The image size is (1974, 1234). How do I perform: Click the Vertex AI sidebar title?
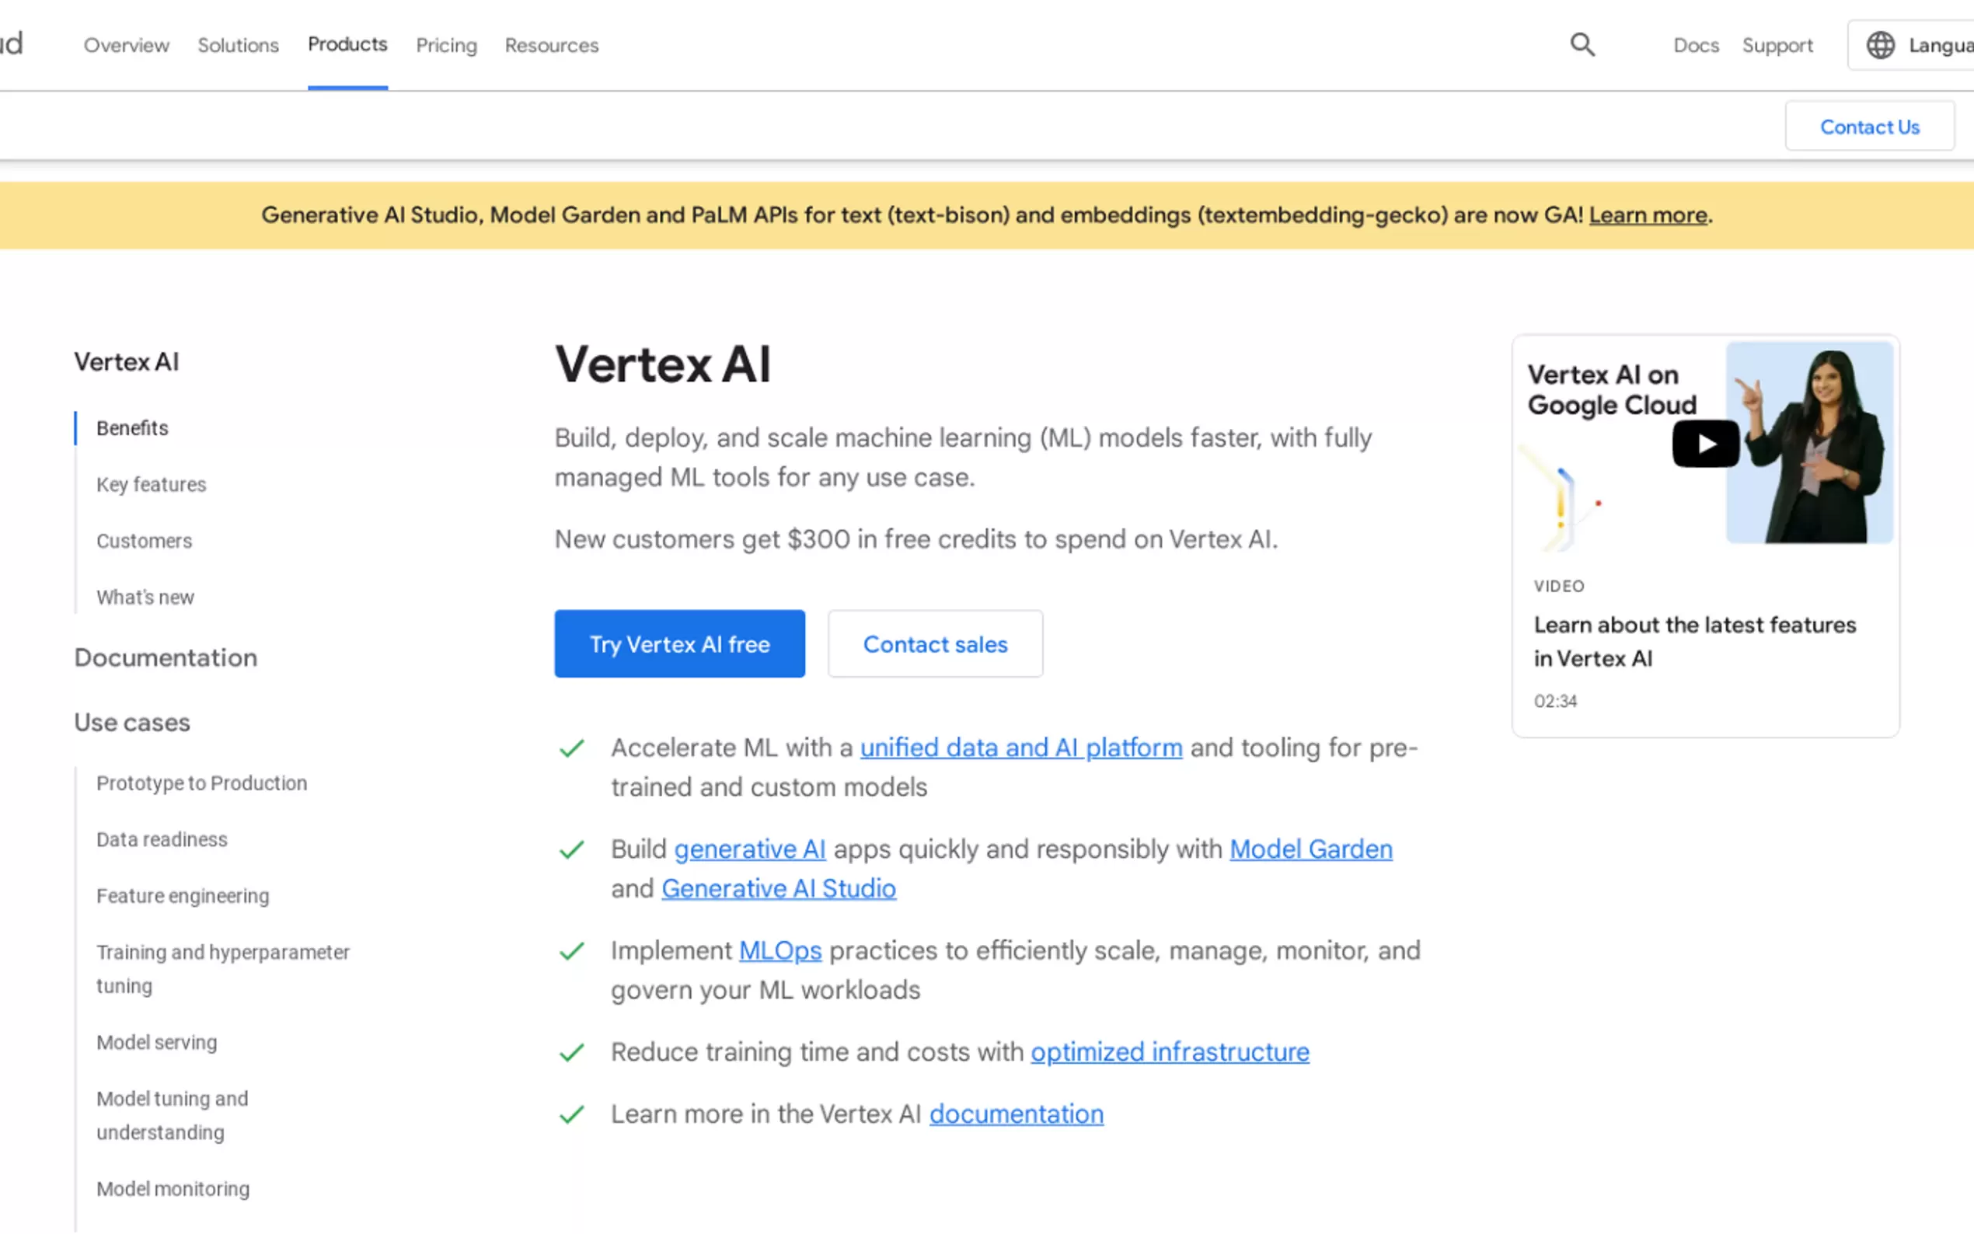(x=127, y=361)
